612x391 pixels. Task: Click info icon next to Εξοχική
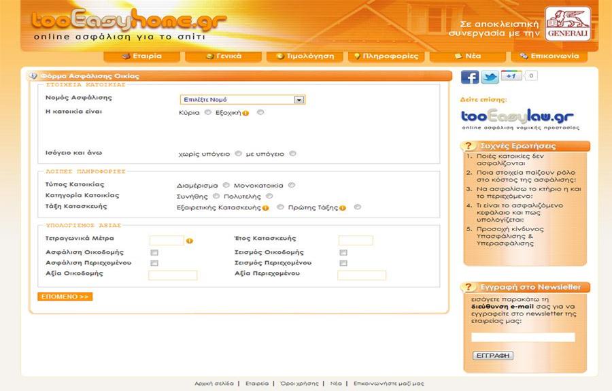click(245, 113)
